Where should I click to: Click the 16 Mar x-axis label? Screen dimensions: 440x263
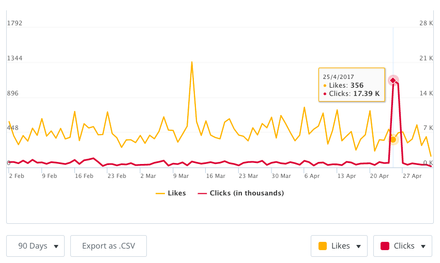pyautogui.click(x=216, y=176)
